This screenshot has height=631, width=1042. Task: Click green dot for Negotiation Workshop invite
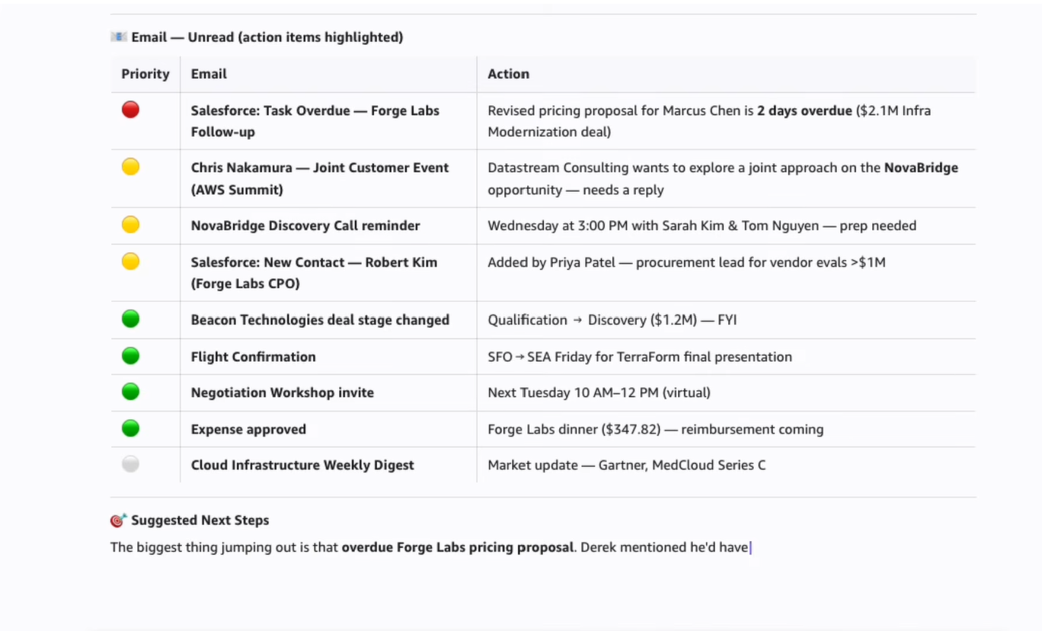[130, 392]
